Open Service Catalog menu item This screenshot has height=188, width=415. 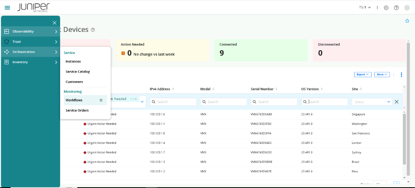click(x=78, y=72)
